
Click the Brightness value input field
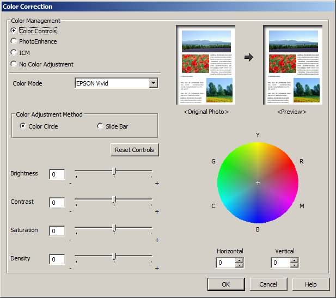pyautogui.click(x=57, y=174)
